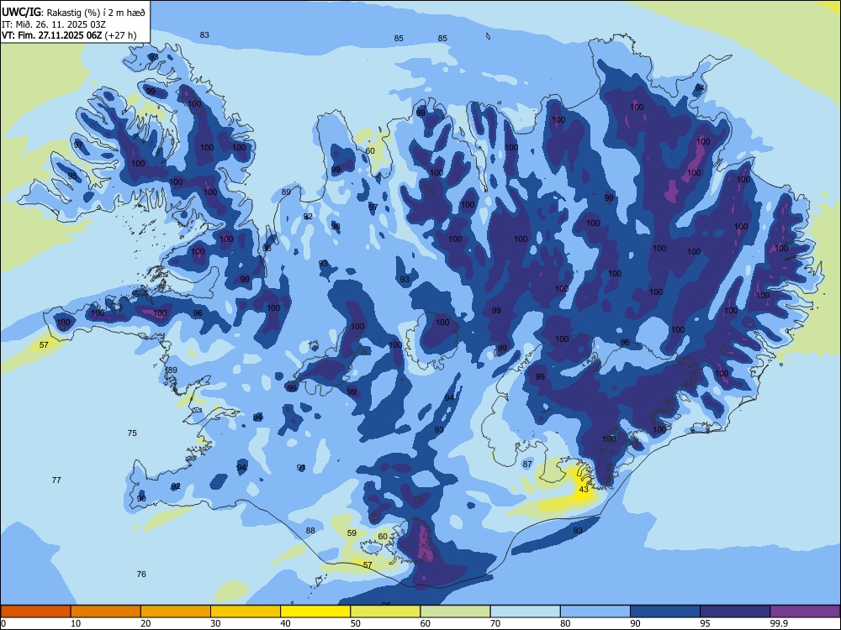Image resolution: width=841 pixels, height=630 pixels.
Task: Click the dark orange 0–10 legend swatch
Action: [35, 612]
